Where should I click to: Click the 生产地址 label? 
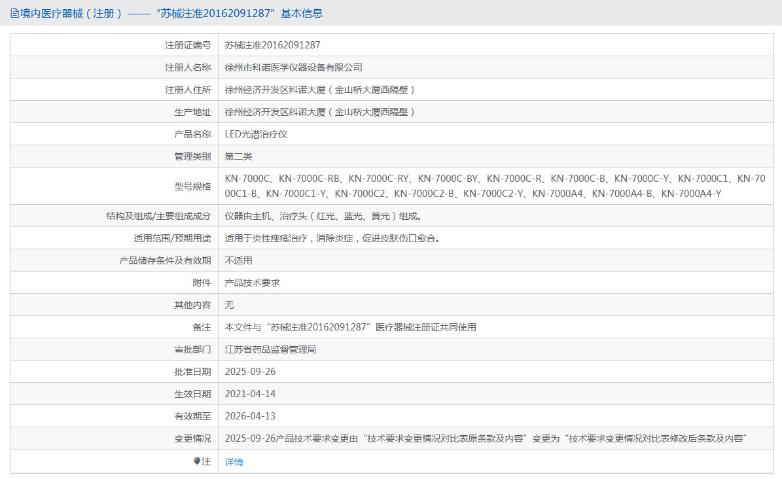pyautogui.click(x=192, y=113)
